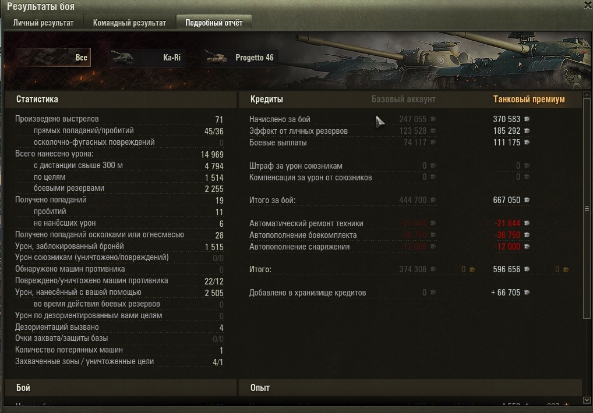The width and height of the screenshot is (593, 413).
Task: Open the Личный результат tab
Action: click(43, 23)
